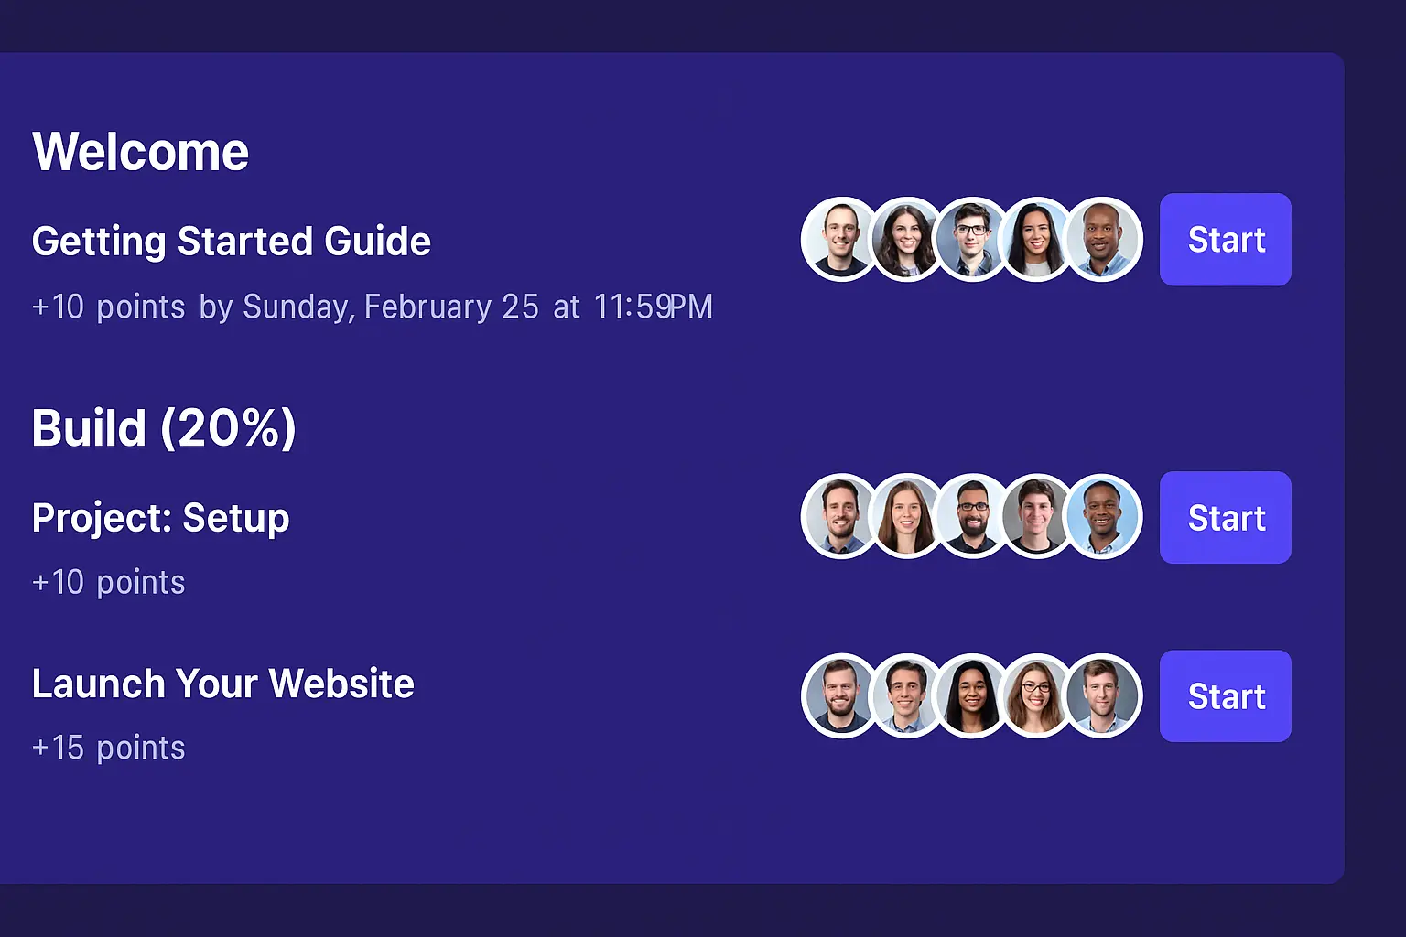Select fourth avatar in Getting Started Guide row

click(x=1037, y=240)
